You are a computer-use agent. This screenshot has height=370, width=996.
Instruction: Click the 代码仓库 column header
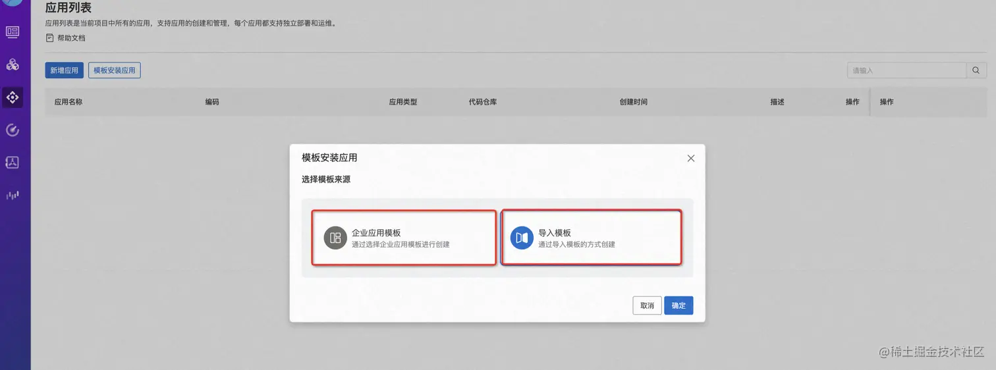click(483, 102)
